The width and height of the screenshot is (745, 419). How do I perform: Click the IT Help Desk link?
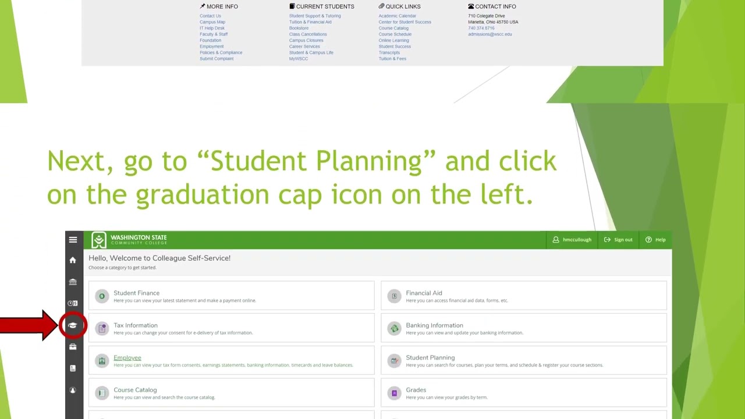pos(212,28)
